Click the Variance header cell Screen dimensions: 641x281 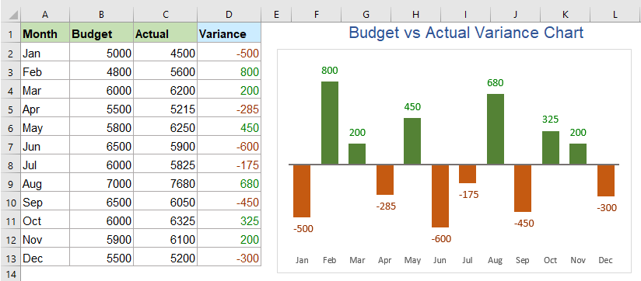click(x=229, y=33)
